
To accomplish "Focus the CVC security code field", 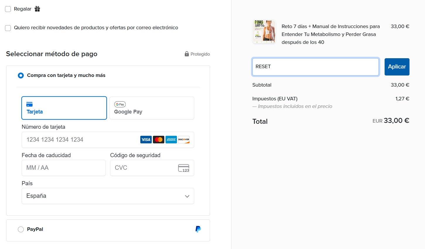I will tap(152, 168).
